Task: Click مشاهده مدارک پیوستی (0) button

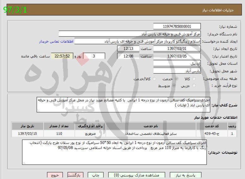Action: pos(137,176)
